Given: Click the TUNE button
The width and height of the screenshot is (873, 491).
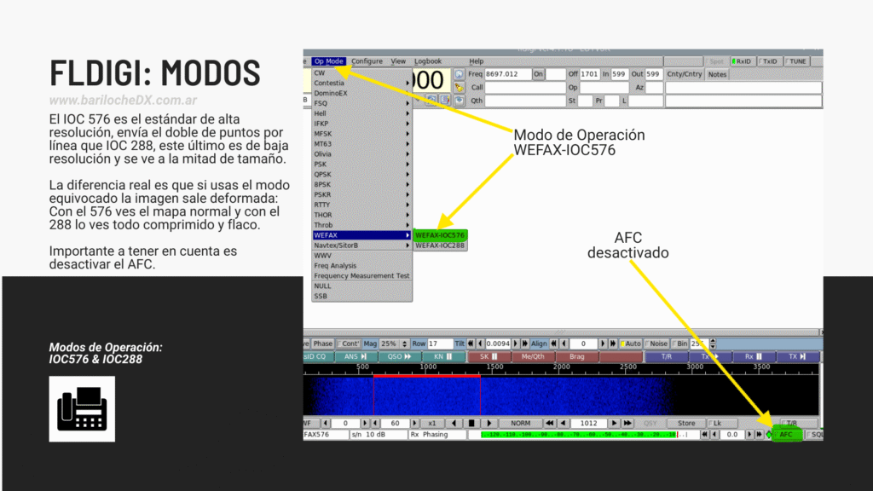Looking at the screenshot, I should pos(796,61).
